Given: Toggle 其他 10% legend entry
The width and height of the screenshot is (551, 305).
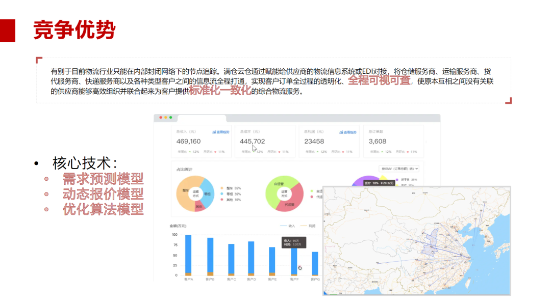Looking at the screenshot, I should pos(231,200).
